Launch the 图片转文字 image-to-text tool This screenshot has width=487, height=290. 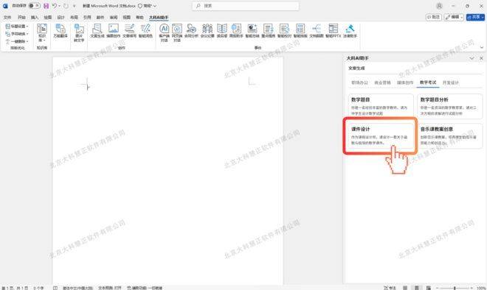pos(79,33)
